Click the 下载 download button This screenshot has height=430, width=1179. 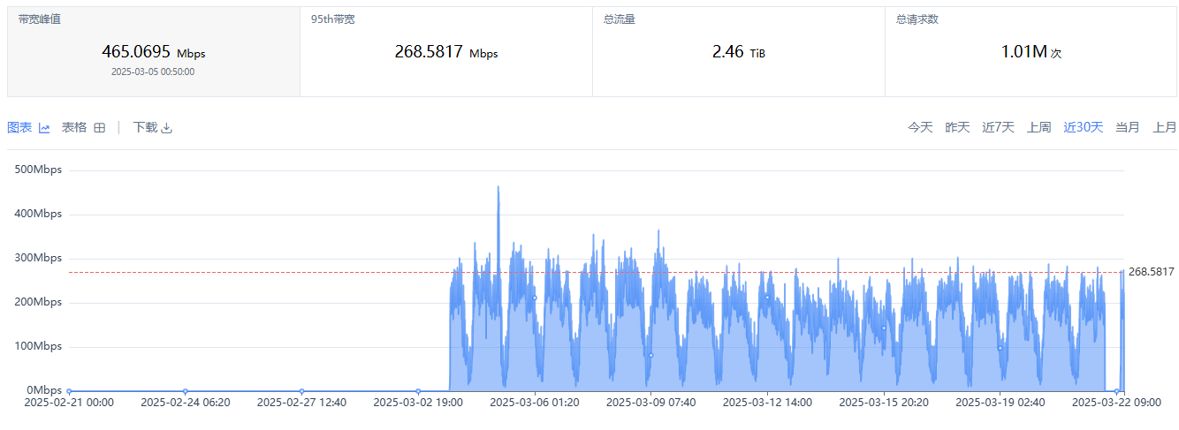coord(152,127)
